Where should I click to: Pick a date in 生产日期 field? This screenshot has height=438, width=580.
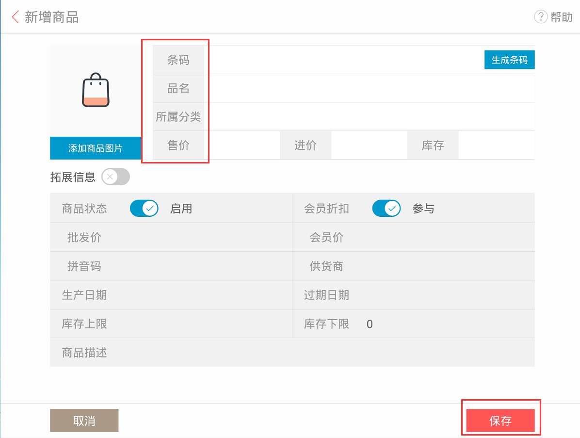click(194, 295)
